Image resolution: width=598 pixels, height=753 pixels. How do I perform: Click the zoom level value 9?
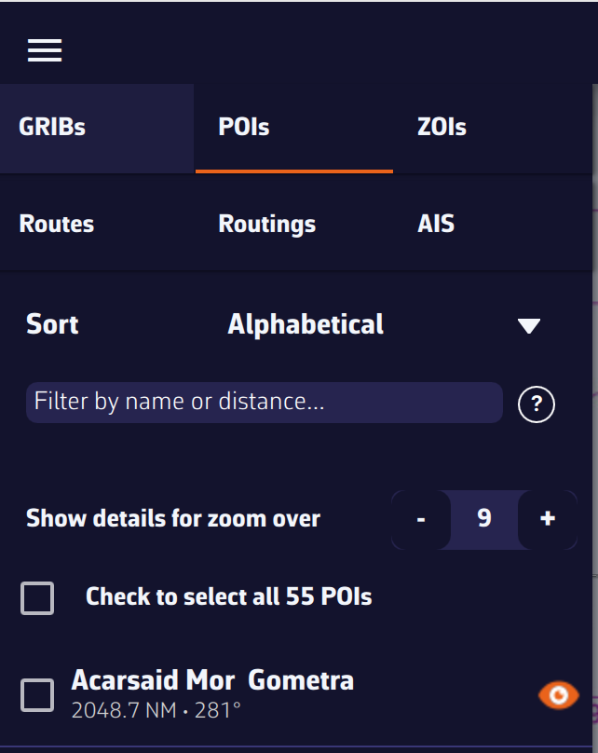tap(484, 519)
